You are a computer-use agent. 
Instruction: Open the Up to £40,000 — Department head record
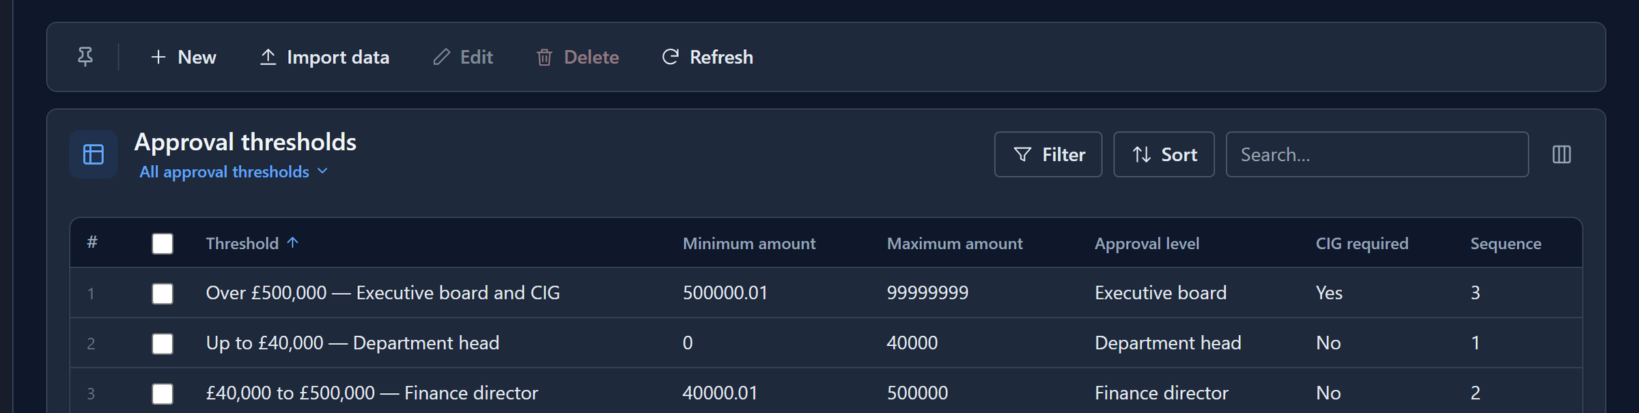pyautogui.click(x=352, y=343)
